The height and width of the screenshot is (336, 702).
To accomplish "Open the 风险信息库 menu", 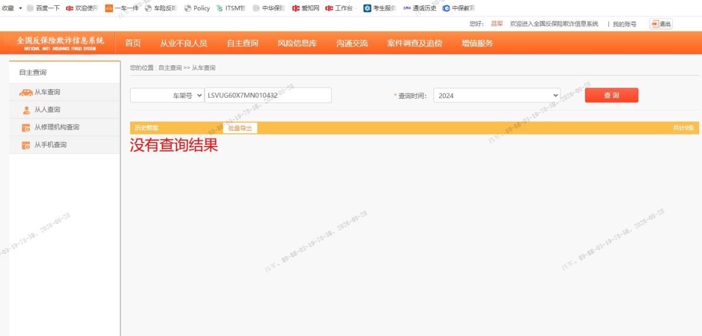I will point(297,43).
